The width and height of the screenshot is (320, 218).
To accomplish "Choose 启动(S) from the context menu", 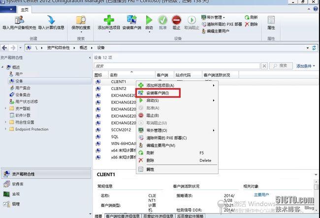I will (x=177, y=100).
